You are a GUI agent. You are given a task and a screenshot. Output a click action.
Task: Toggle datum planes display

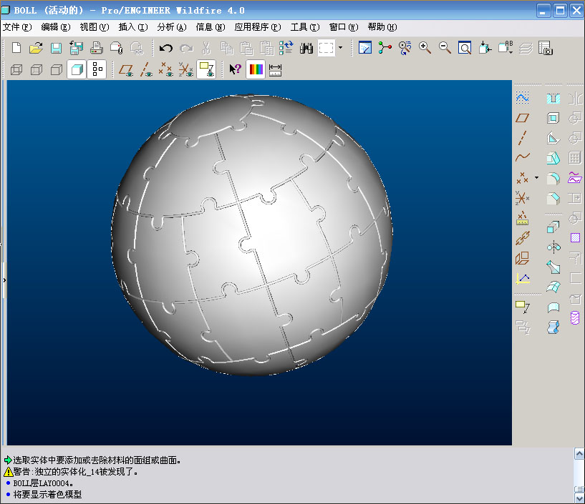tap(126, 69)
